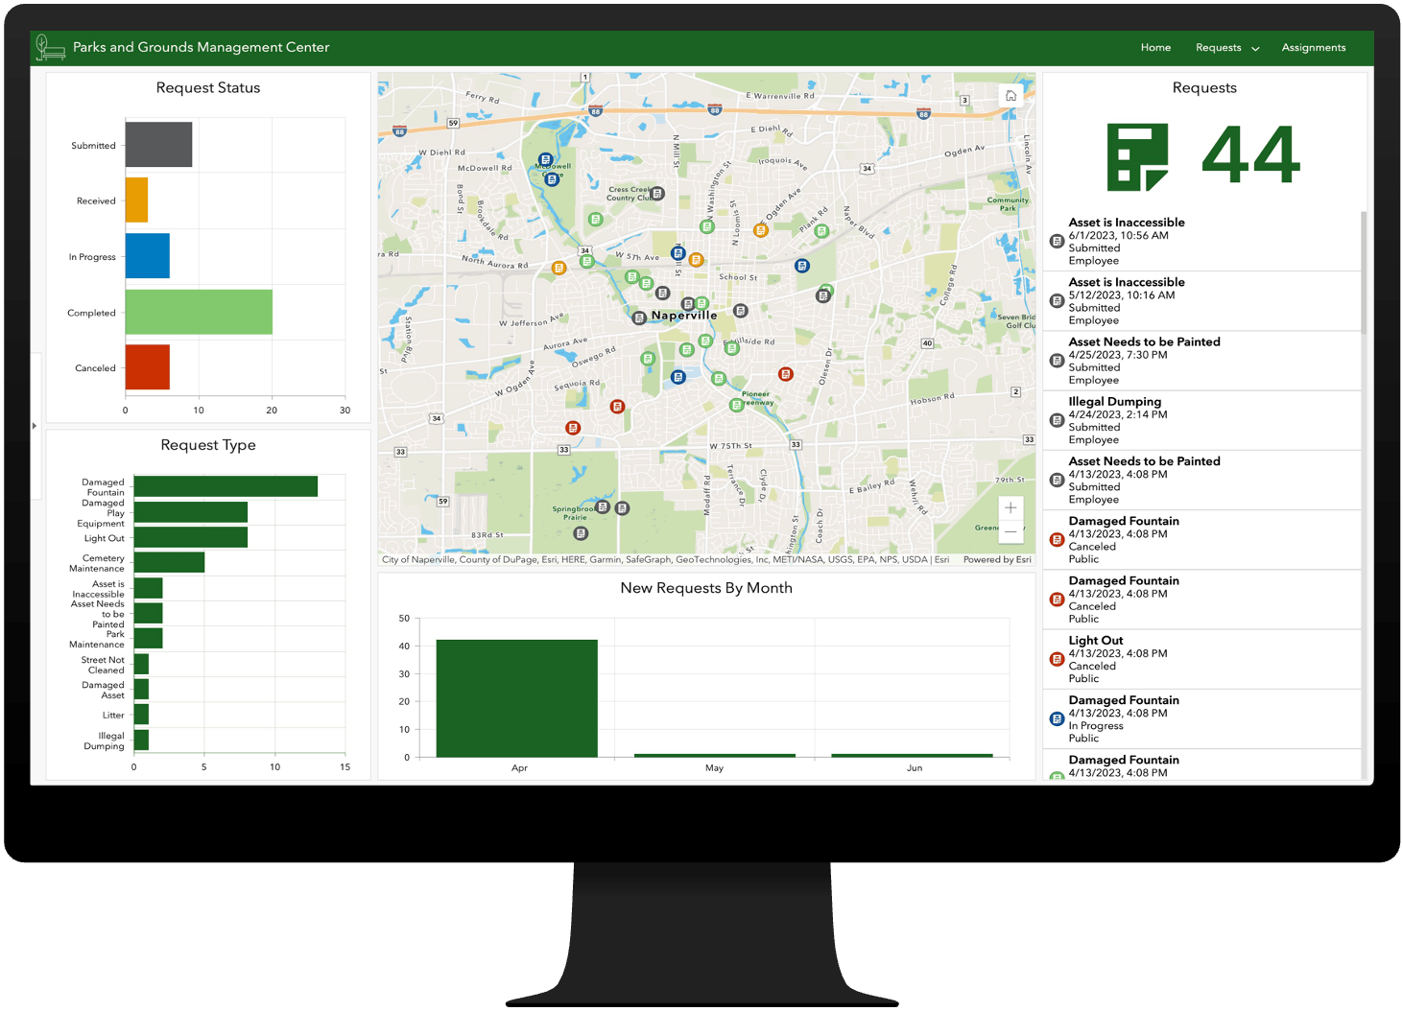1403x1011 pixels.
Task: Click the red canceled icon next to Light Out
Action: (x=1055, y=658)
